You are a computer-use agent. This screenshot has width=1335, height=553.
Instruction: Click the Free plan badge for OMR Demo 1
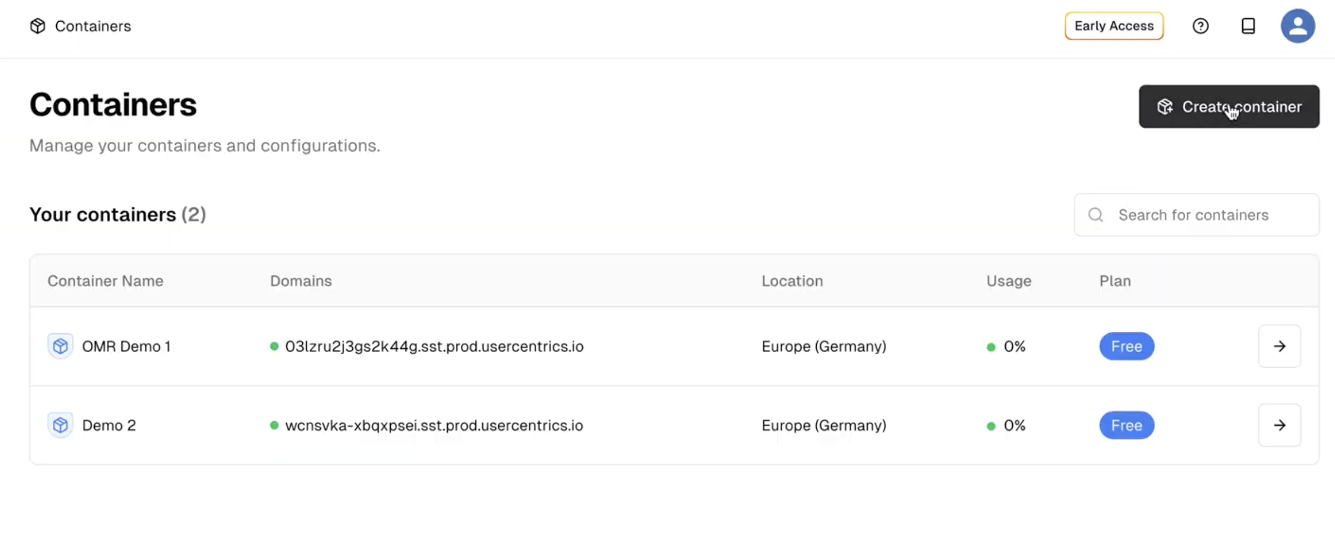(x=1127, y=346)
